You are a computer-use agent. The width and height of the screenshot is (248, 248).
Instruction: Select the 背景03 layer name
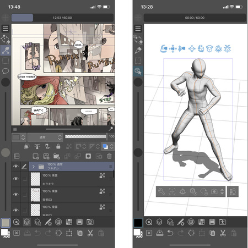[x=47, y=200]
